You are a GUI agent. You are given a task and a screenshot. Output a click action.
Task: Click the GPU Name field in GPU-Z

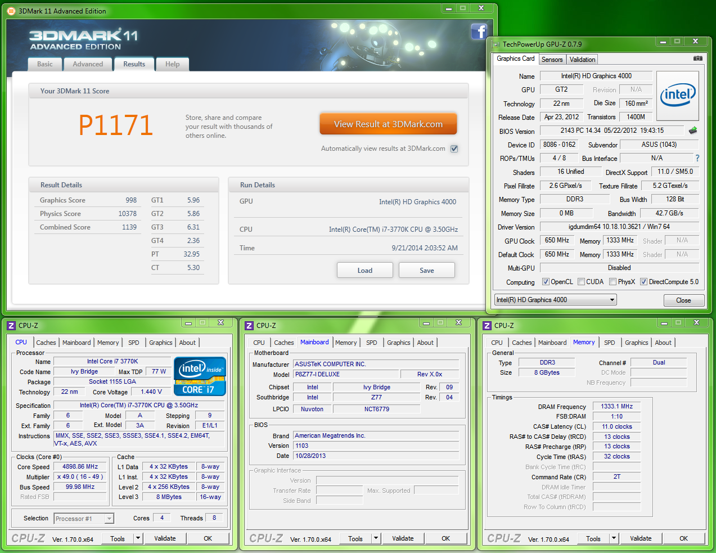click(596, 76)
